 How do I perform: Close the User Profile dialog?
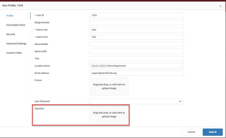[x=221, y=6]
